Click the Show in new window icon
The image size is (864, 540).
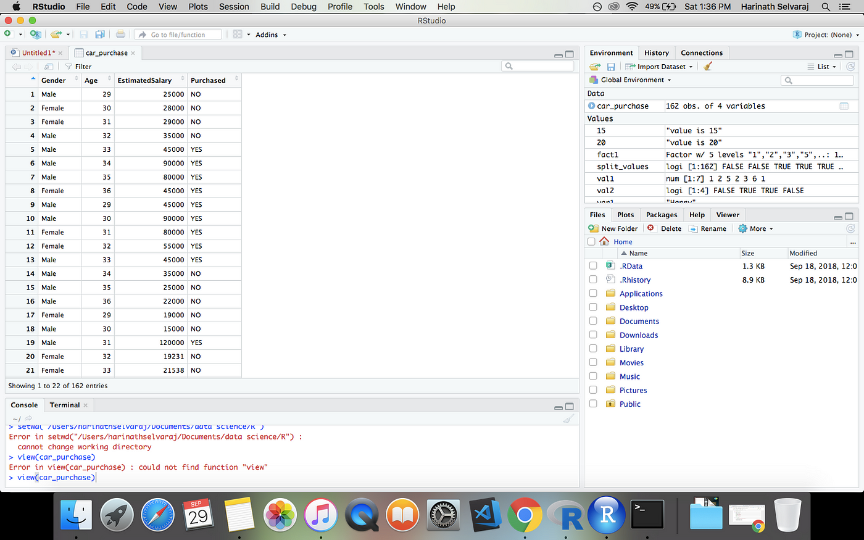48,67
